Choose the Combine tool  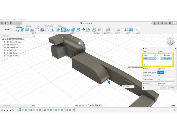[73, 30]
